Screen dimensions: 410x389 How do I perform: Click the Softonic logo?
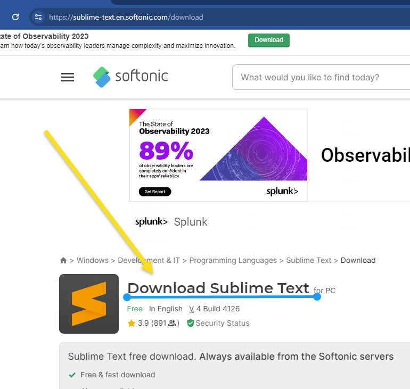[x=130, y=77]
